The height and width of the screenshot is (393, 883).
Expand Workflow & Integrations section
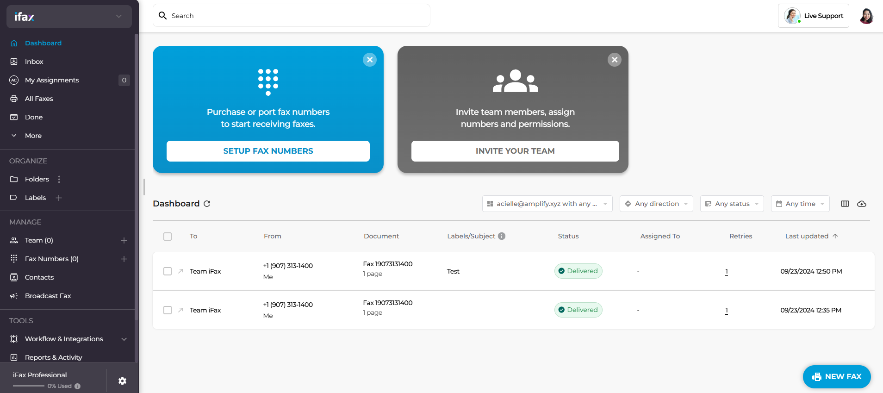coord(124,339)
